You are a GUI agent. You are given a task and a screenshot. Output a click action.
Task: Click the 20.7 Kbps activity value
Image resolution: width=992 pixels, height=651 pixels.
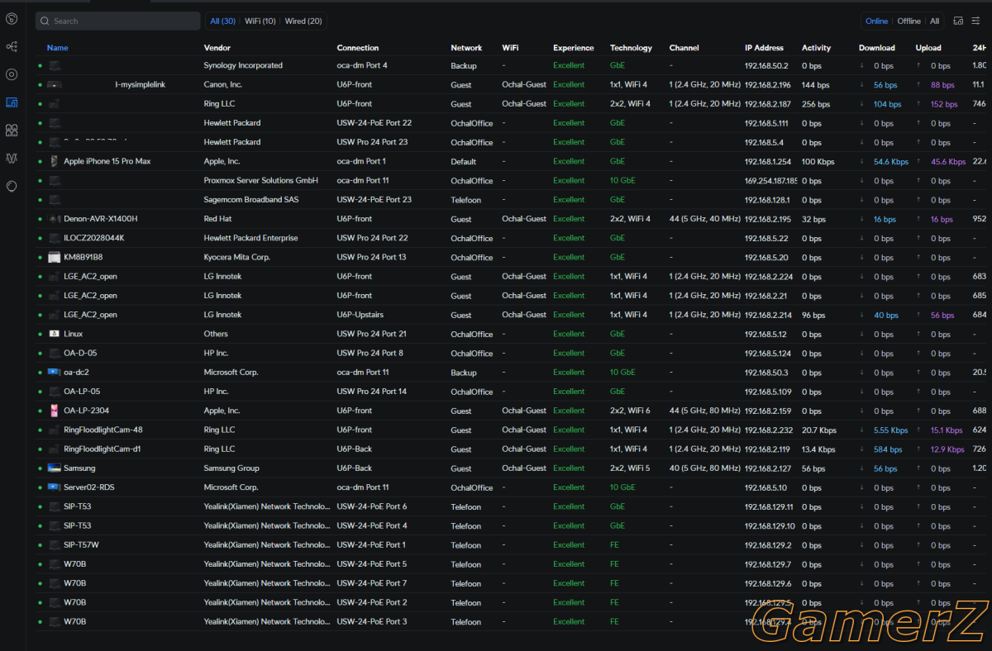click(x=818, y=430)
